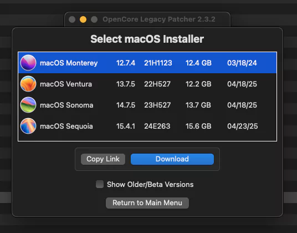The height and width of the screenshot is (233, 297).
Task: Click the macOS Sequoia blue-orange icon
Action: pos(28,126)
